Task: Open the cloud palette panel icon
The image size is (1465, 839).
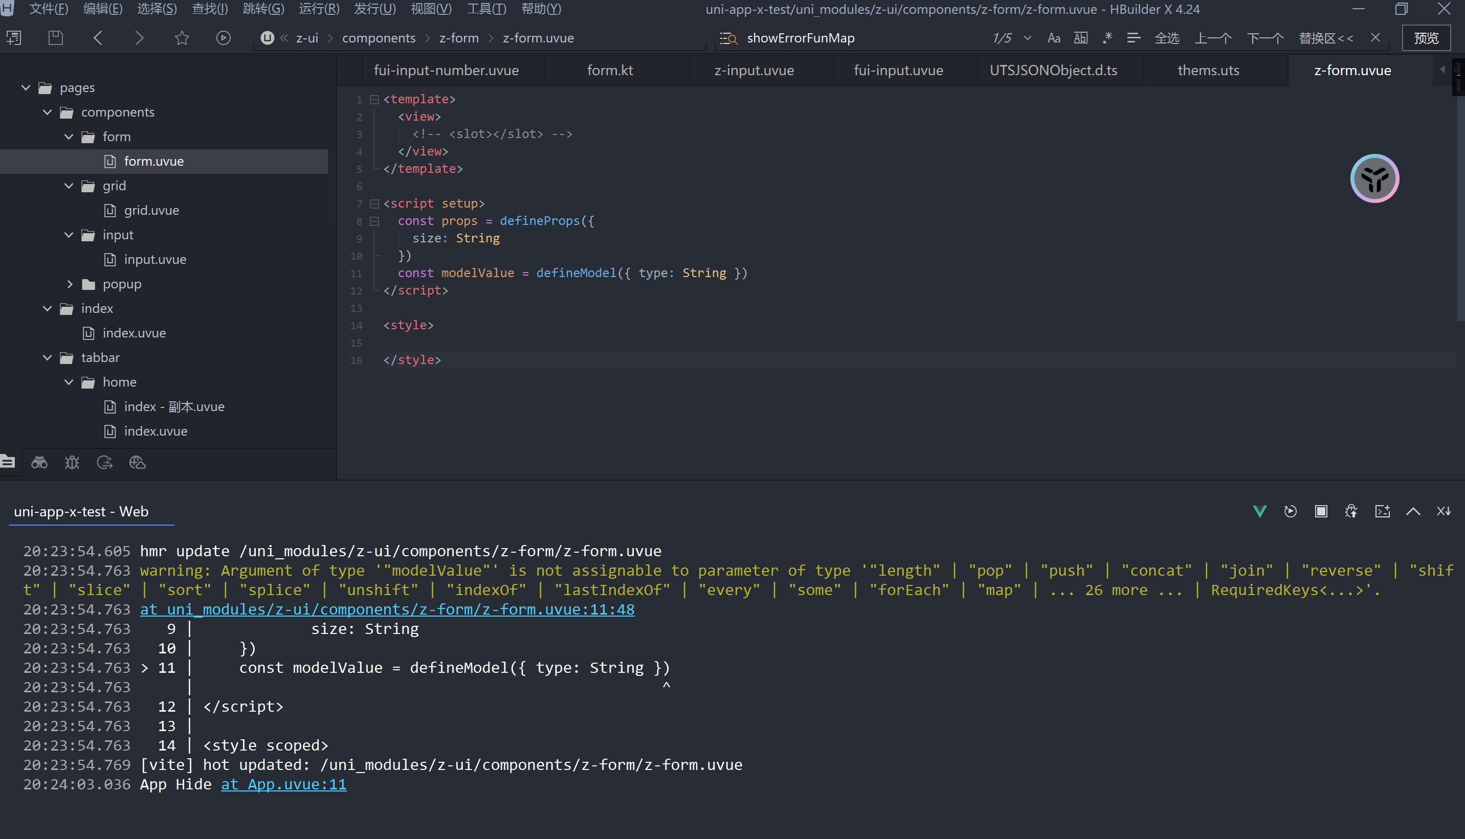Action: [x=137, y=462]
